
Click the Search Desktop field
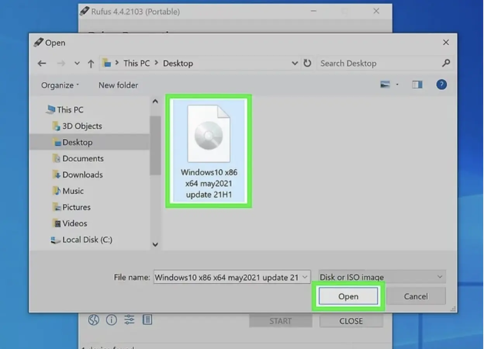[378, 64]
